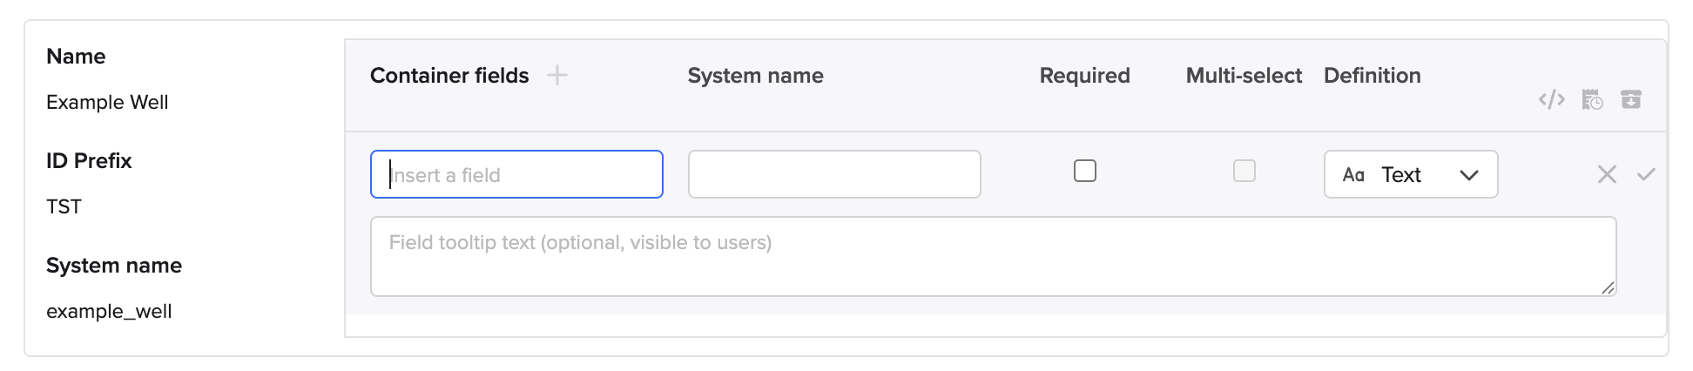Click the empty System name input field
Viewport: 1693px width, 371px height.
click(x=834, y=174)
